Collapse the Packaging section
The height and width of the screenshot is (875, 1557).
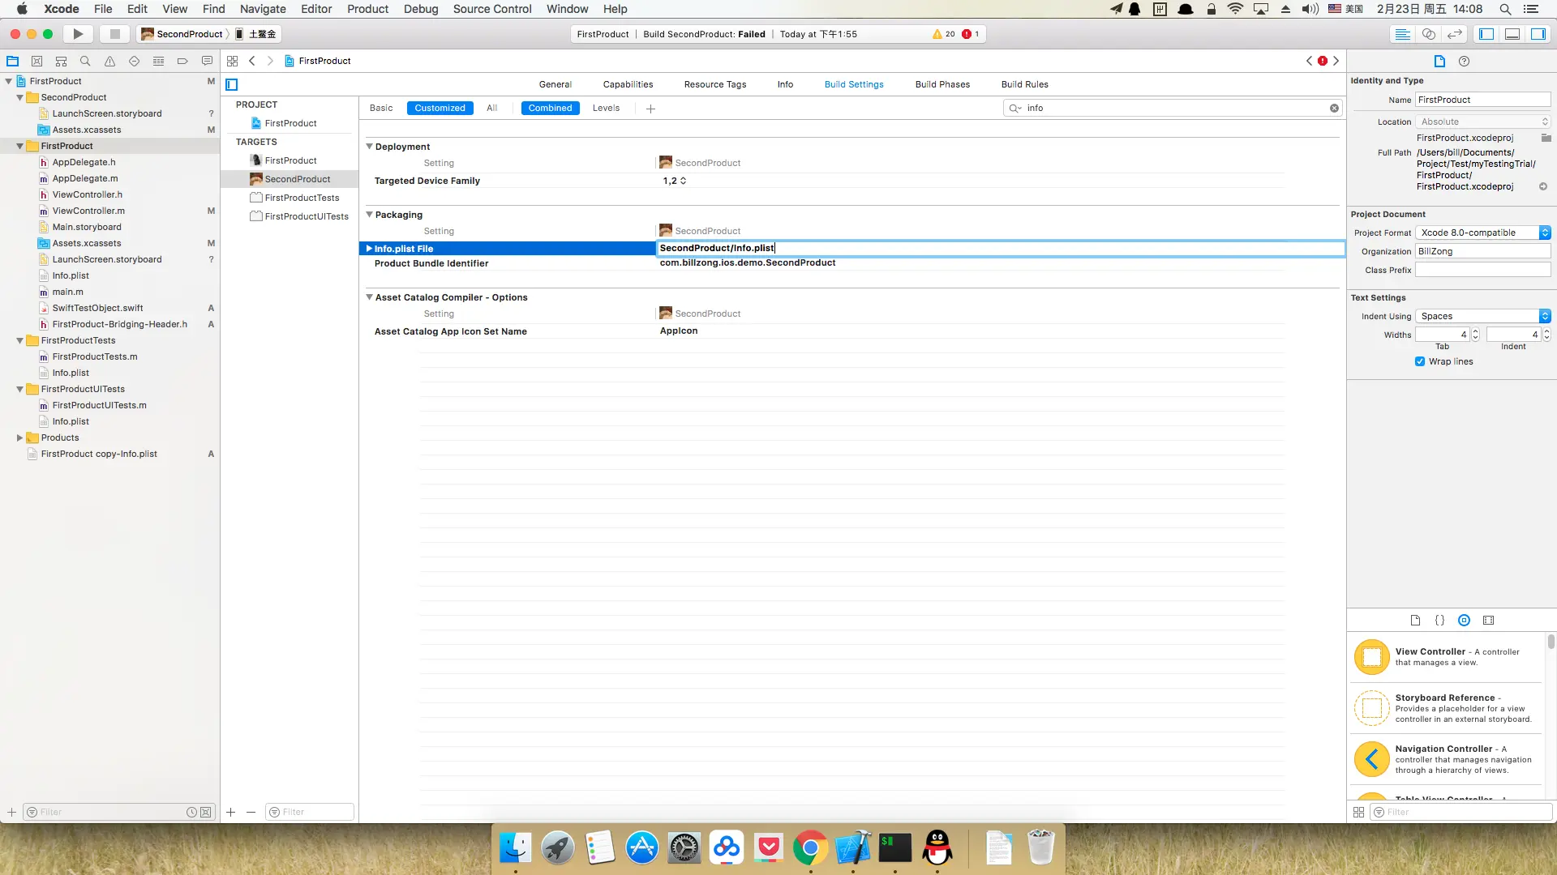point(370,215)
